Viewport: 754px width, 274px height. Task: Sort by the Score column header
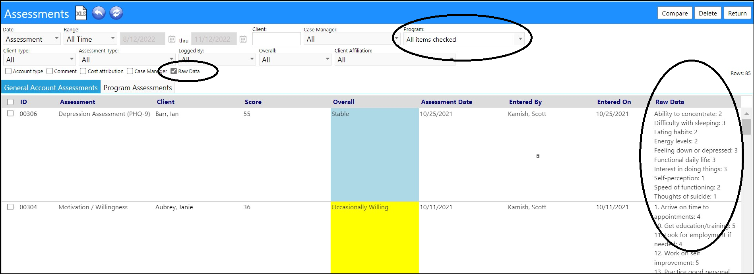point(253,102)
